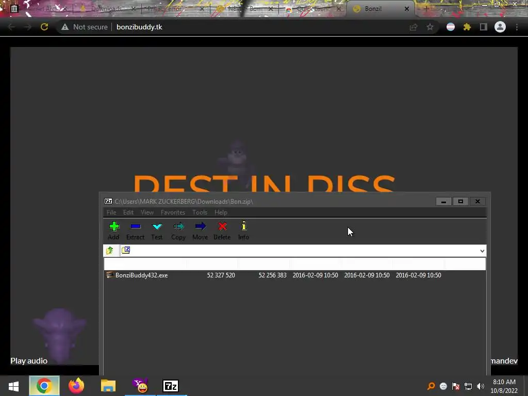Run Test on the archive in 7-Zip

pos(157,230)
